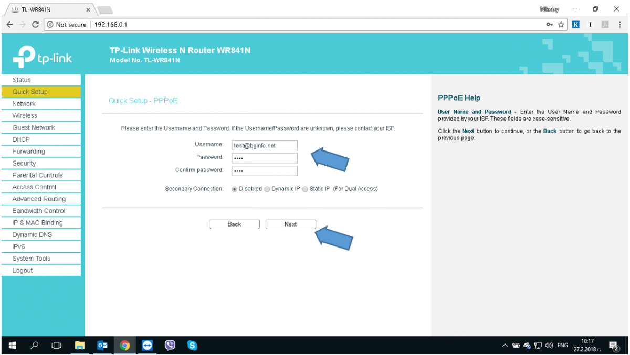
Task: Open the Dynamic DNS menu item
Action: click(41, 235)
